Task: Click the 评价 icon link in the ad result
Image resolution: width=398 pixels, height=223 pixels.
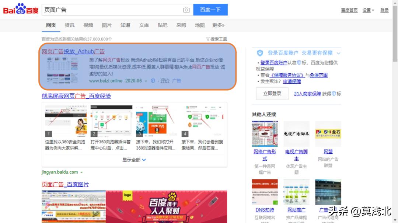Action: click(x=165, y=81)
